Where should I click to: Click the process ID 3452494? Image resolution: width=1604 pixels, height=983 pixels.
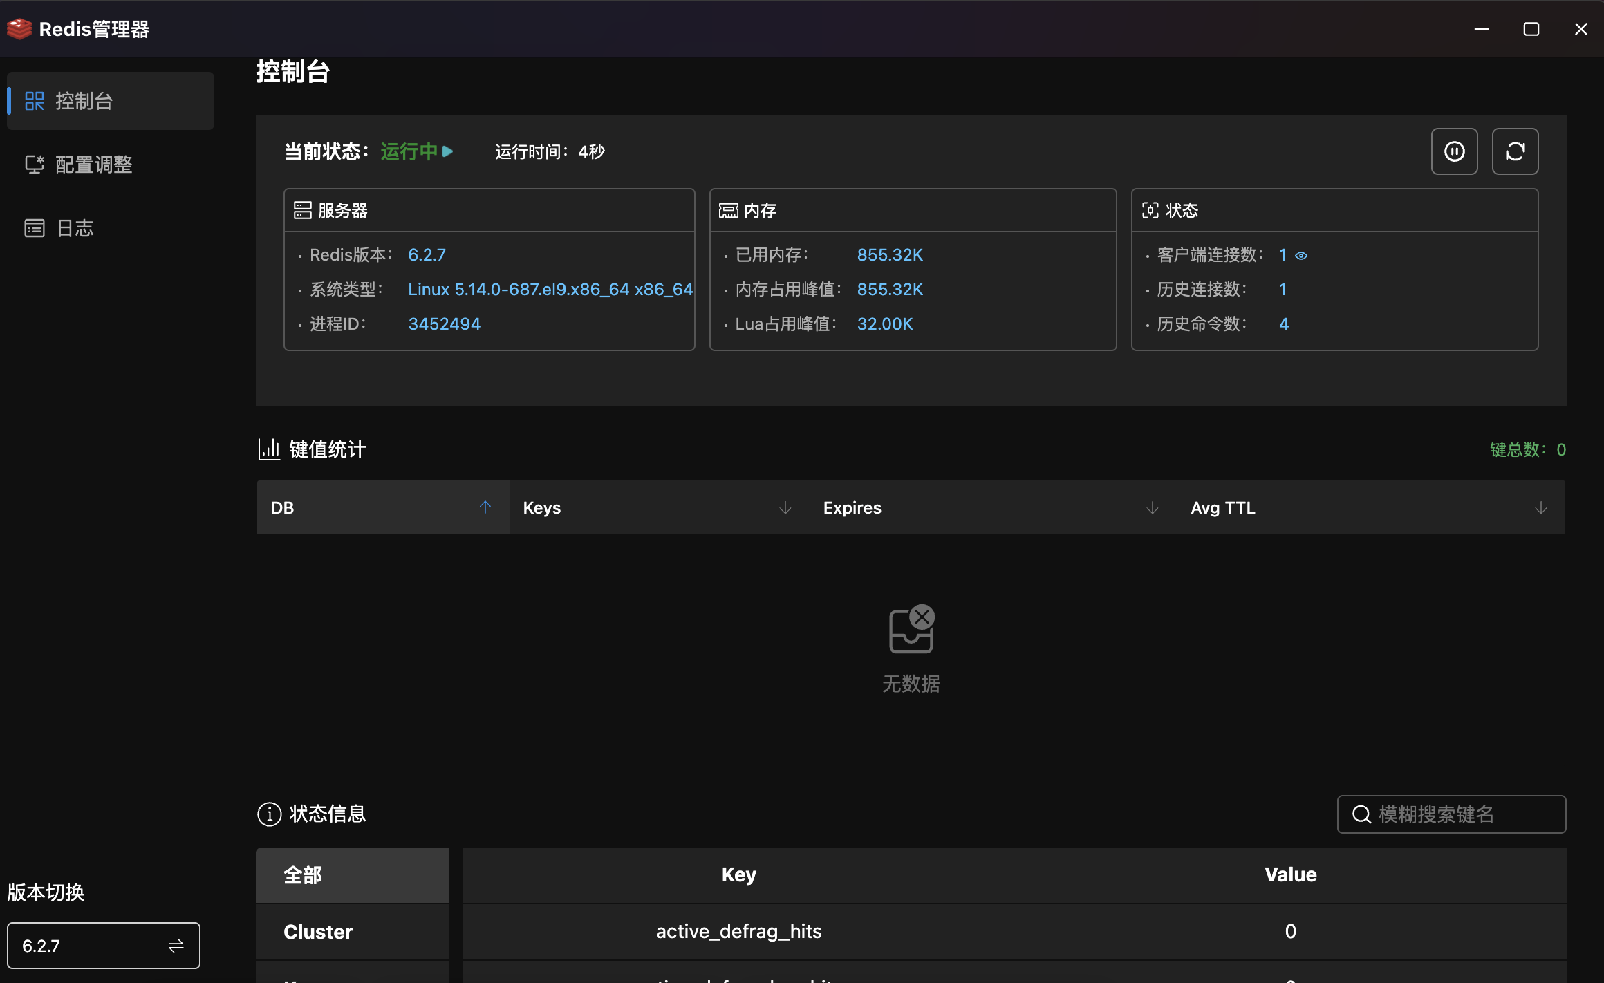tap(445, 324)
